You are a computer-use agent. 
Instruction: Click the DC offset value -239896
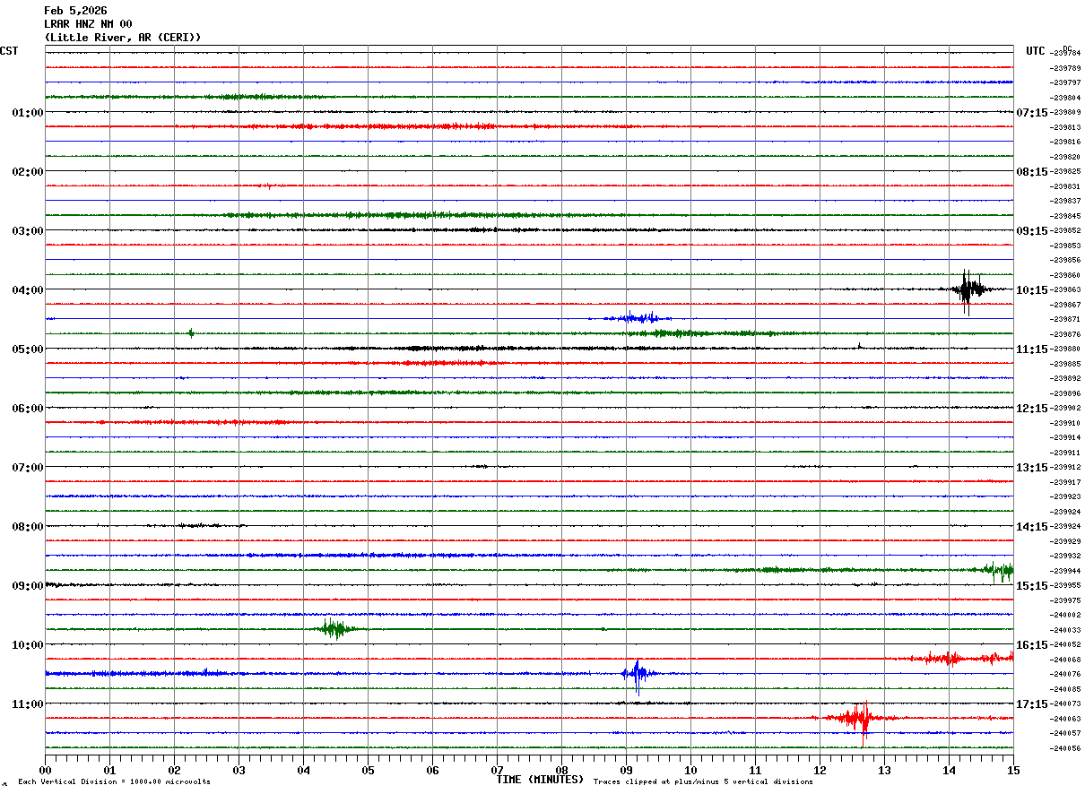(x=1065, y=393)
